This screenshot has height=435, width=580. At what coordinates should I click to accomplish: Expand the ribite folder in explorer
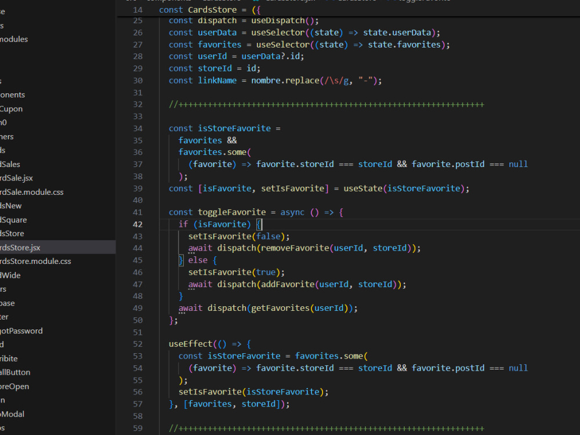coord(9,358)
